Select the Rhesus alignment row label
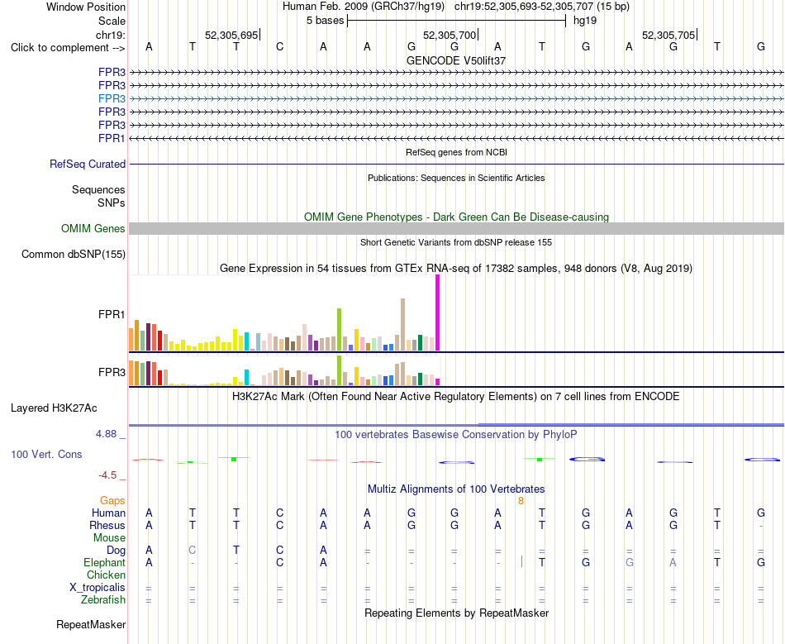The width and height of the screenshot is (785, 644). point(107,525)
